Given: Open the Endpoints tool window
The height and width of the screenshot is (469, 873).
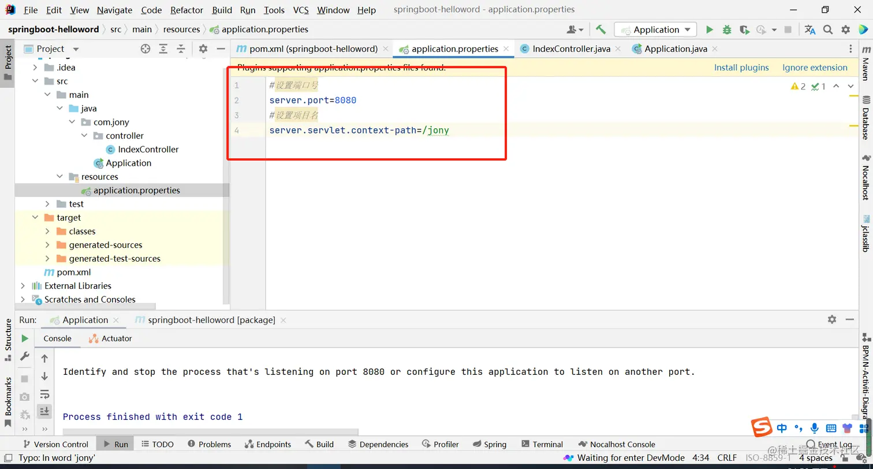Looking at the screenshot, I should pyautogui.click(x=268, y=444).
